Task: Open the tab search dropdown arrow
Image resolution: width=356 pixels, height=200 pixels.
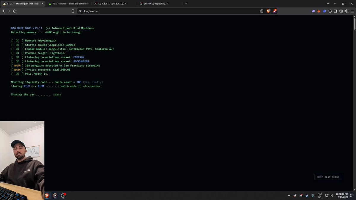Action: pyautogui.click(x=328, y=4)
